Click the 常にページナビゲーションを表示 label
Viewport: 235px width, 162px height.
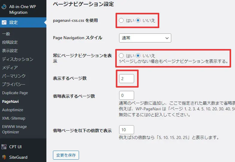(x=82, y=58)
